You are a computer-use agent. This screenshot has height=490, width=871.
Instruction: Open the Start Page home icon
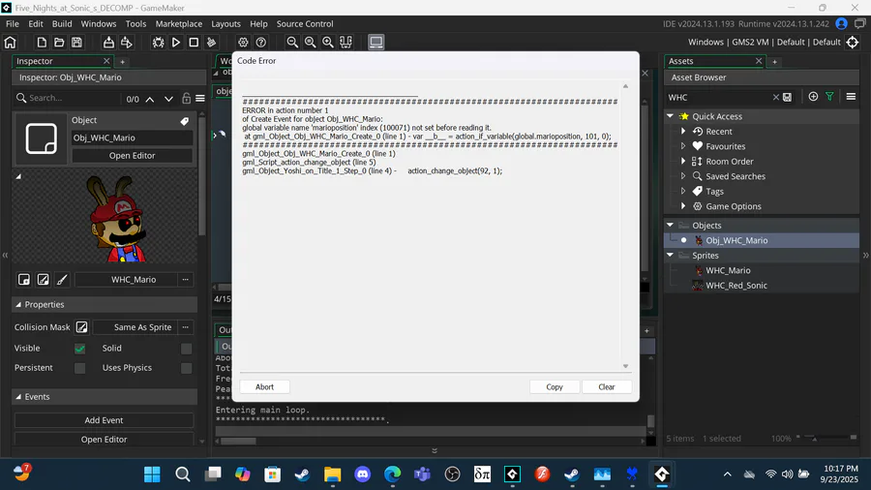[10, 43]
